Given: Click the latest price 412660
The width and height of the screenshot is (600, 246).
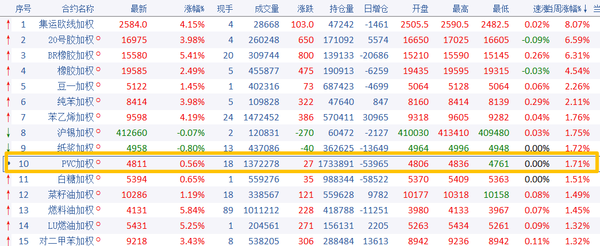Looking at the screenshot, I should point(132,133).
